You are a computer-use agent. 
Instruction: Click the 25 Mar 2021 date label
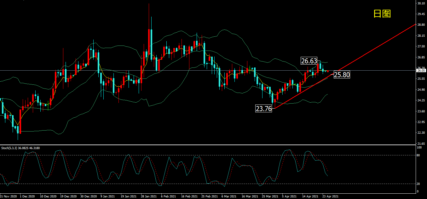[x=270, y=196]
